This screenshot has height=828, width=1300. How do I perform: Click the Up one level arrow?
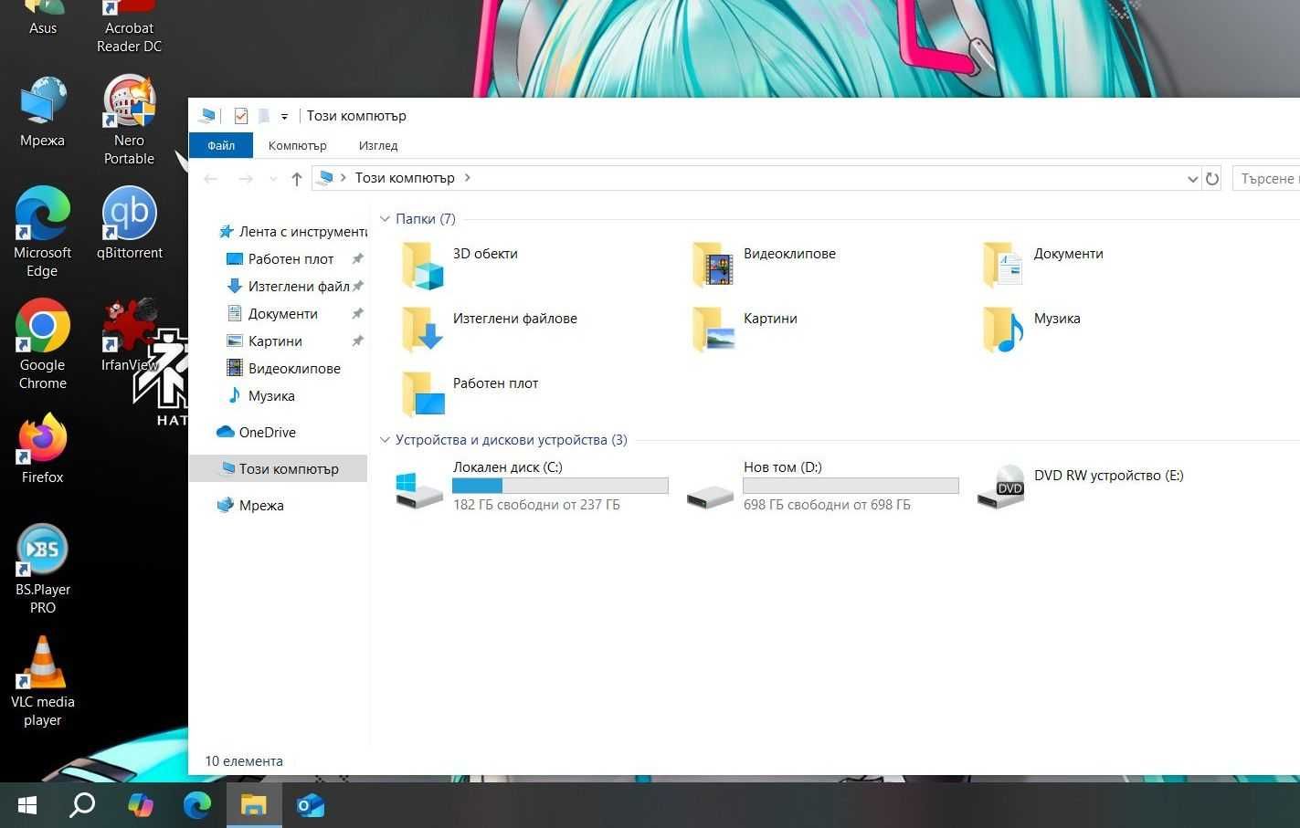[x=296, y=179]
